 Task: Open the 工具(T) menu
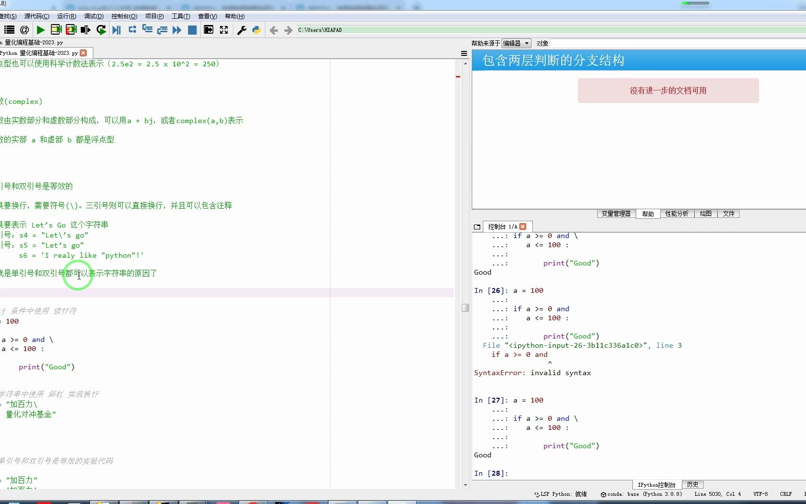[x=181, y=16]
